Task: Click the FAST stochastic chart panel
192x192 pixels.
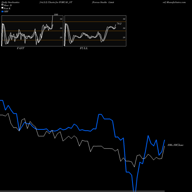Action: coord(32,31)
